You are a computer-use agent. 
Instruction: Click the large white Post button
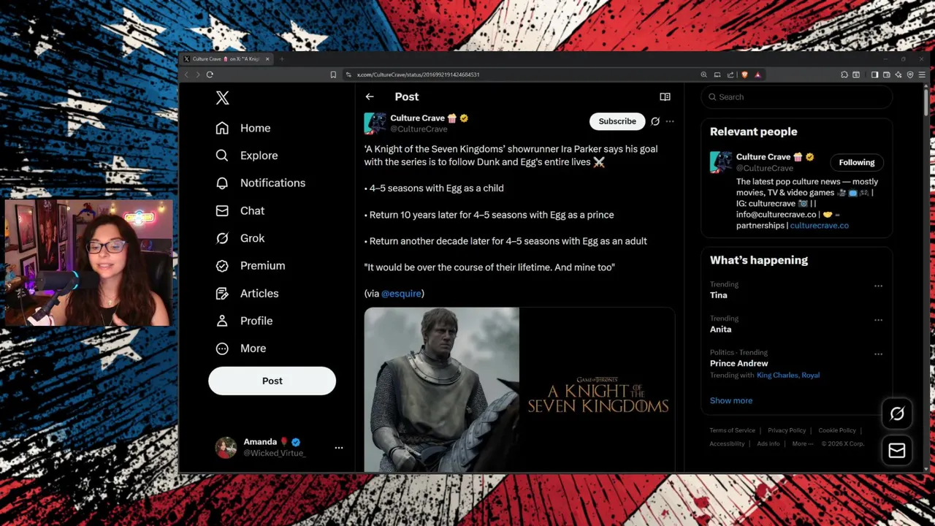coord(272,381)
